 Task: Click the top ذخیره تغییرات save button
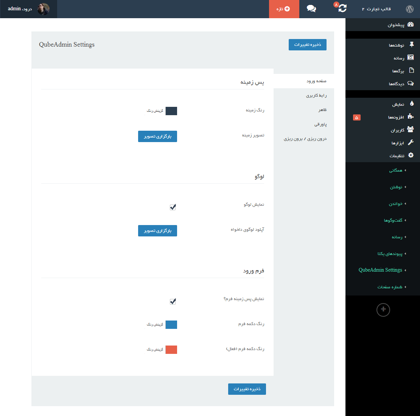coord(307,45)
